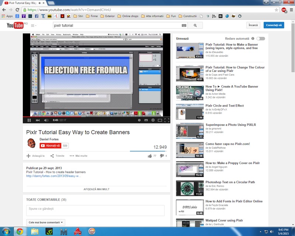Switch player to theater mode
This screenshot has height=236, width=295.
160,120
